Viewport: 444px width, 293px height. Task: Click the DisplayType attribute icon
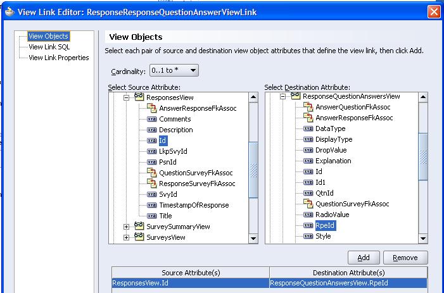[308, 139]
